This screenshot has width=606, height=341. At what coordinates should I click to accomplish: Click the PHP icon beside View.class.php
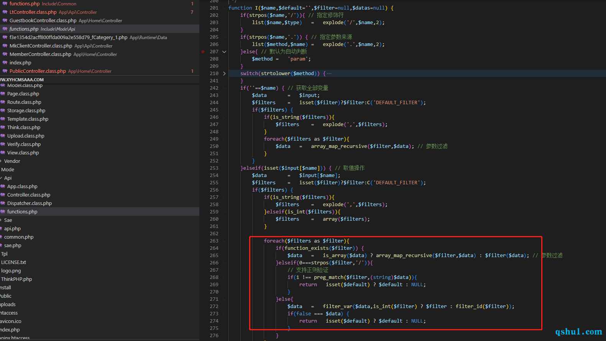tap(3, 152)
